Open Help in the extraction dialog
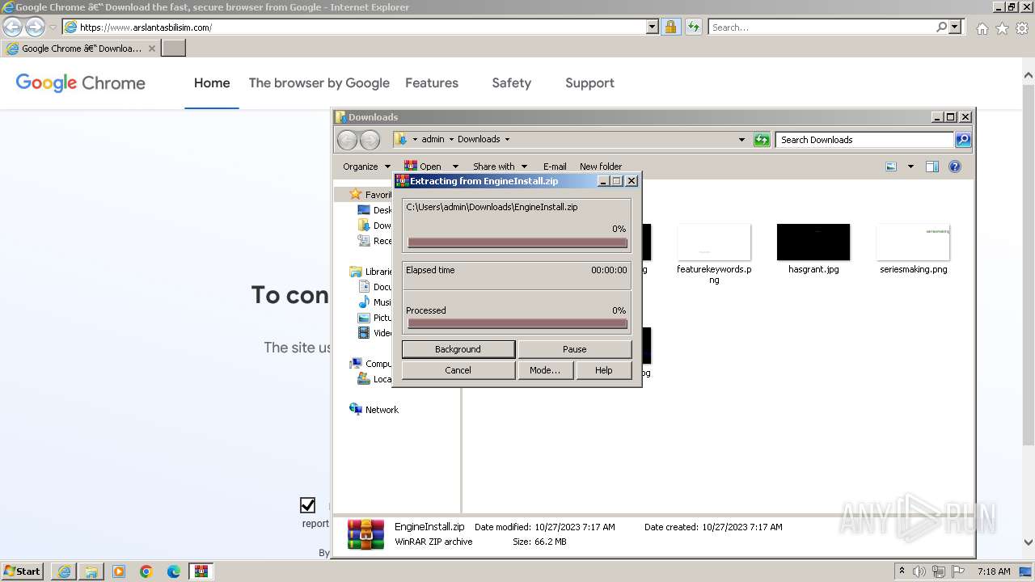Image resolution: width=1035 pixels, height=582 pixels. coord(604,370)
